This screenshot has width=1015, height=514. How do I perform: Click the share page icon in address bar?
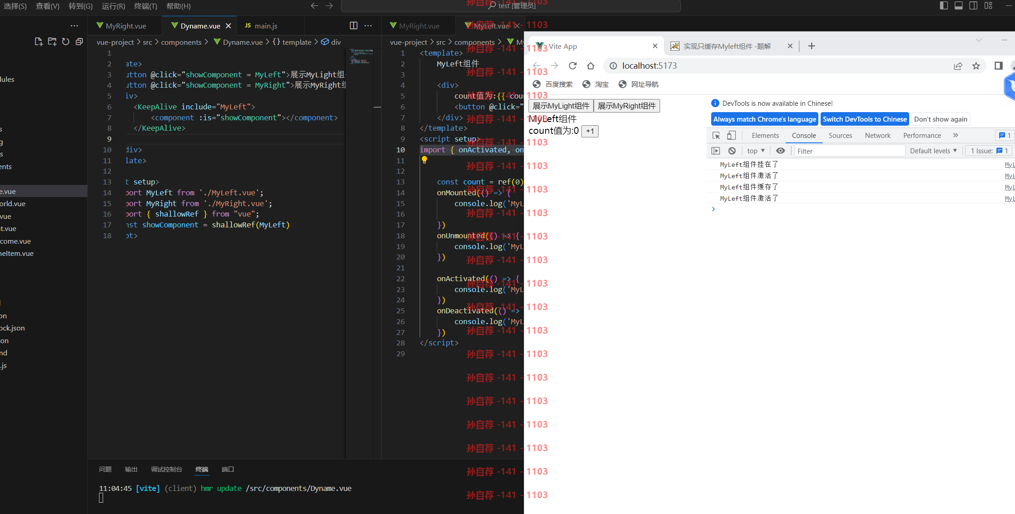(958, 66)
